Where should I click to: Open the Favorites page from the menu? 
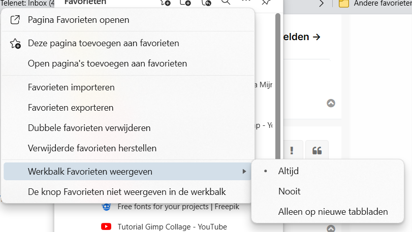click(x=128, y=20)
